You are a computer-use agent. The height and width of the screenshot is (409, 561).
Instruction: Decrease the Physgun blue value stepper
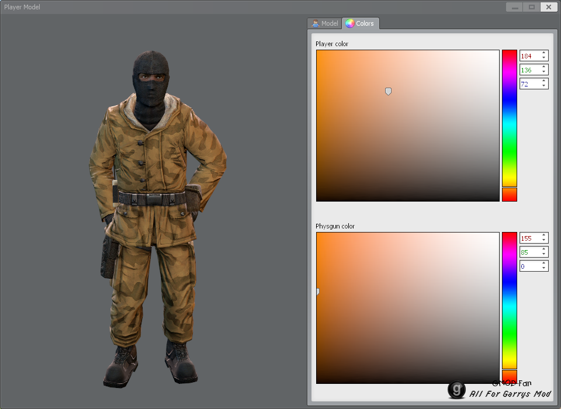pos(543,268)
